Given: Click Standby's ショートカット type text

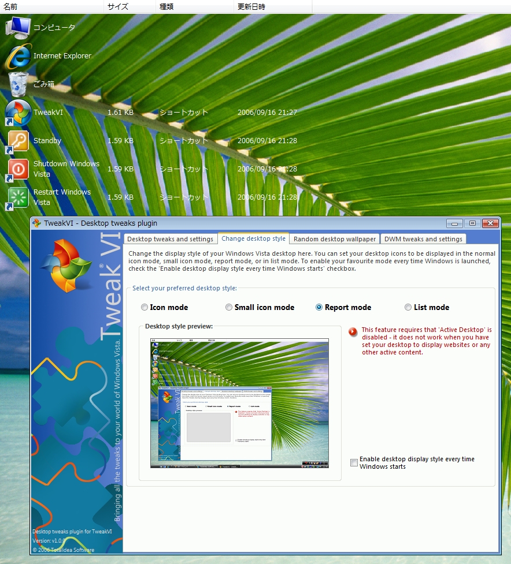Looking at the screenshot, I should tap(184, 141).
